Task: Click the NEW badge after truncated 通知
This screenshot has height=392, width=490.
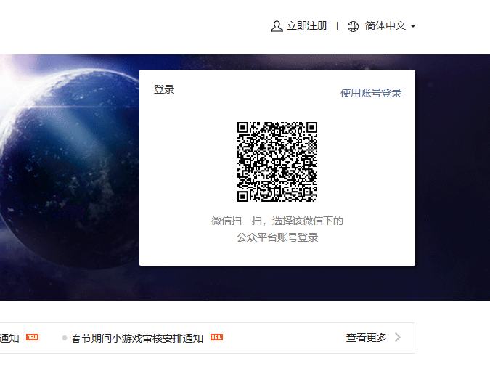Action: tap(32, 337)
